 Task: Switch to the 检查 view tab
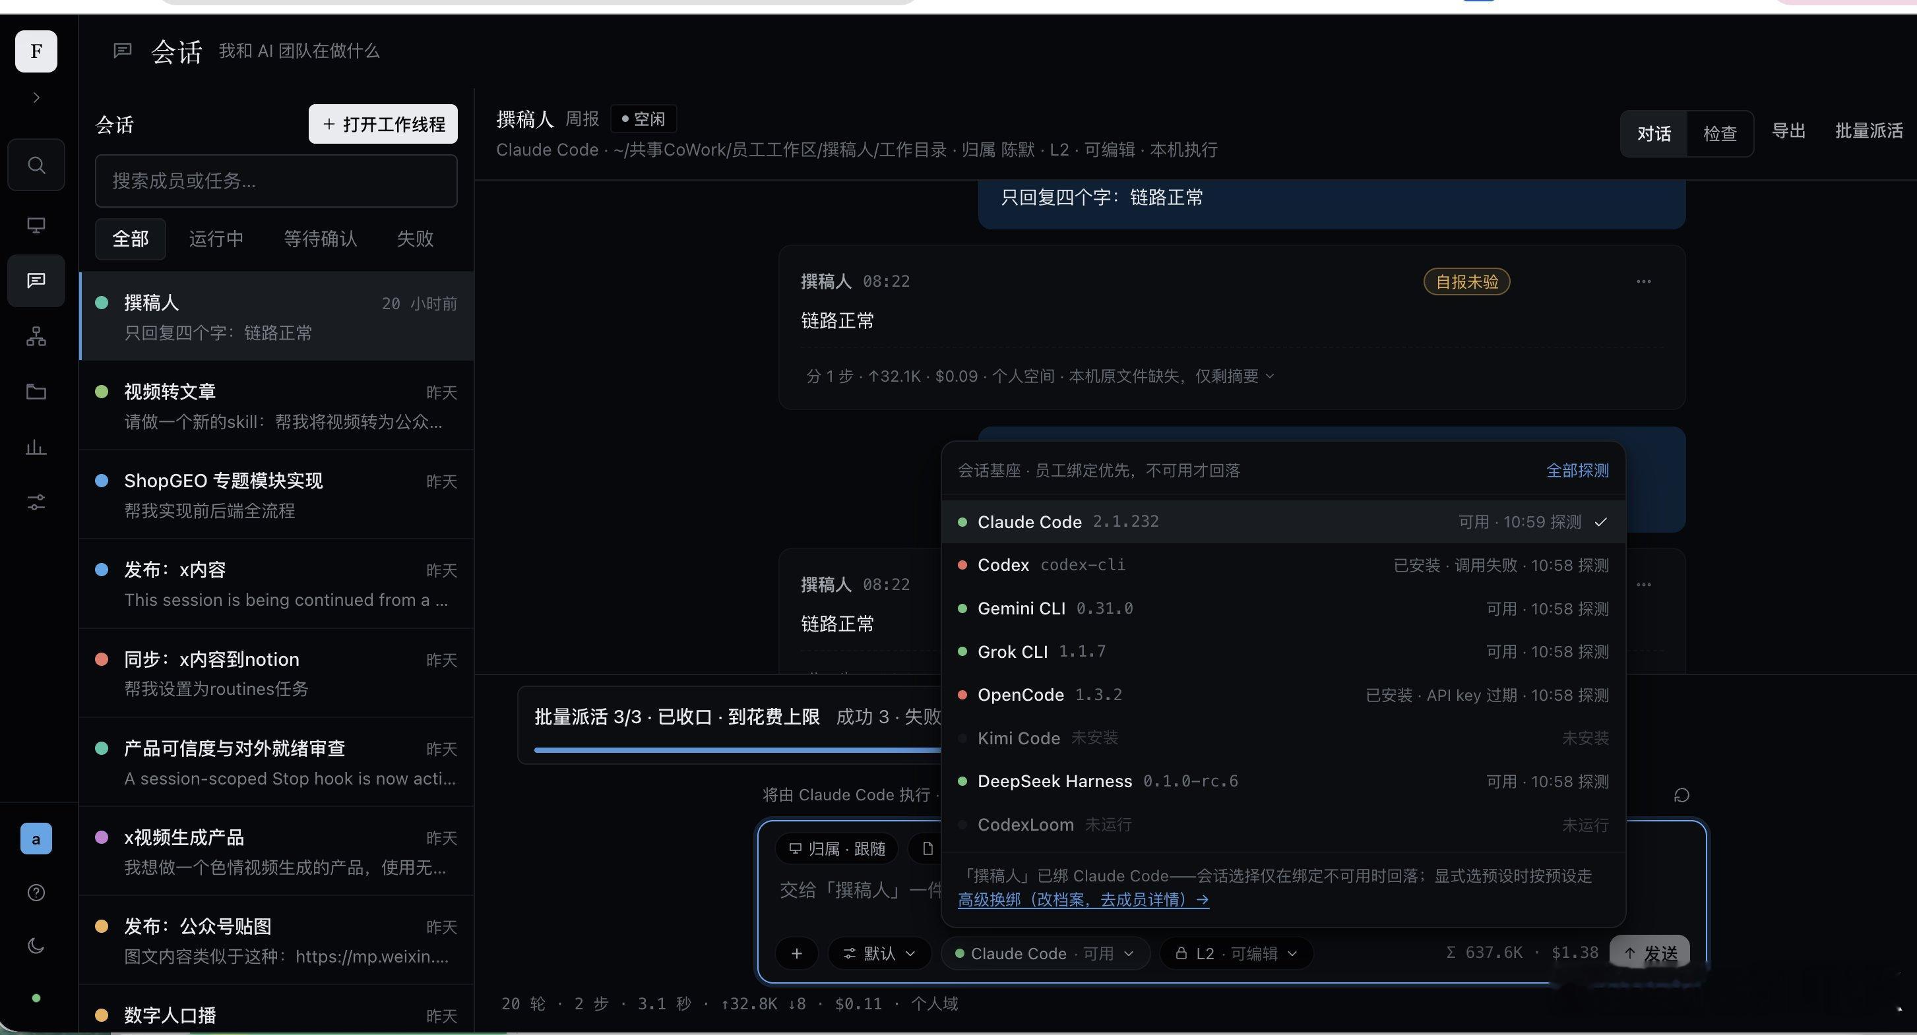click(x=1720, y=134)
